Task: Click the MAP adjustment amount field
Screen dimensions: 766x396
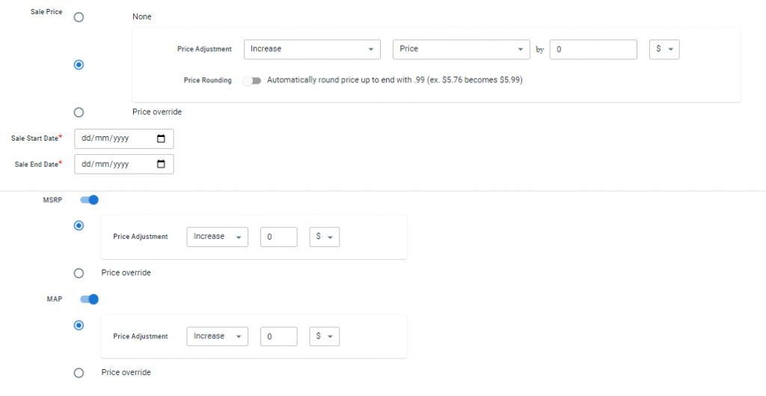Action: (278, 336)
